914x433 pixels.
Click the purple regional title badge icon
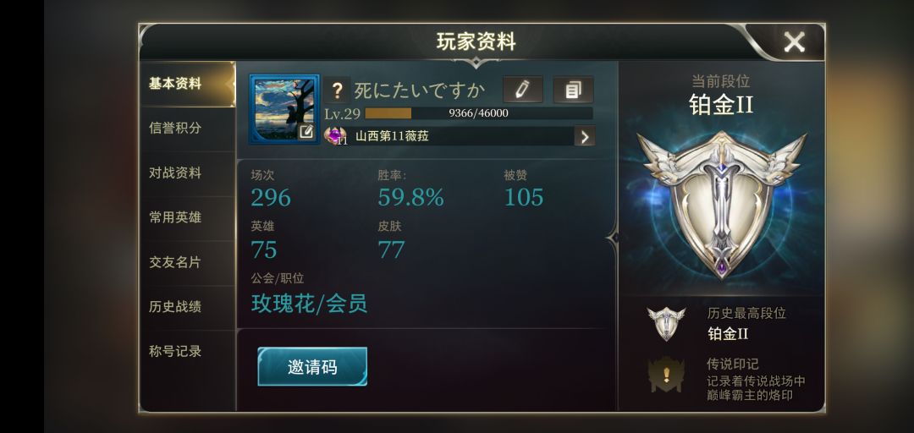tap(335, 136)
